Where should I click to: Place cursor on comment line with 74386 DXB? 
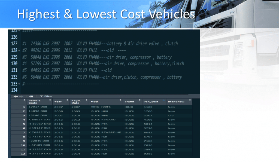100,44
